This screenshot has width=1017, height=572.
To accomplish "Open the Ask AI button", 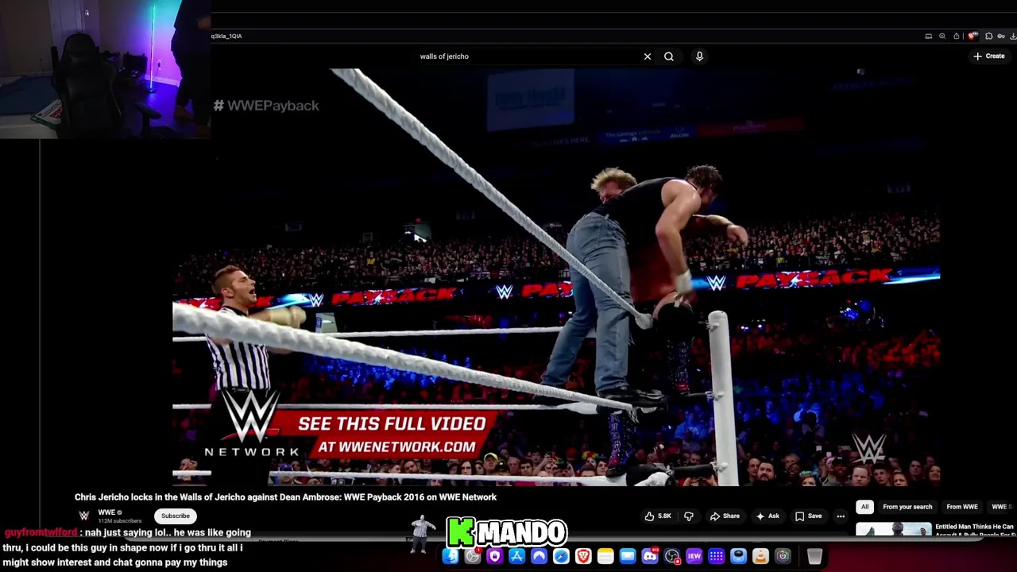I will click(767, 516).
